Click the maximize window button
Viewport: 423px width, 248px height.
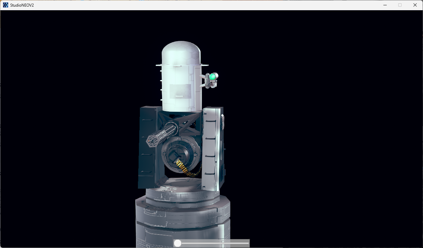[400, 5]
